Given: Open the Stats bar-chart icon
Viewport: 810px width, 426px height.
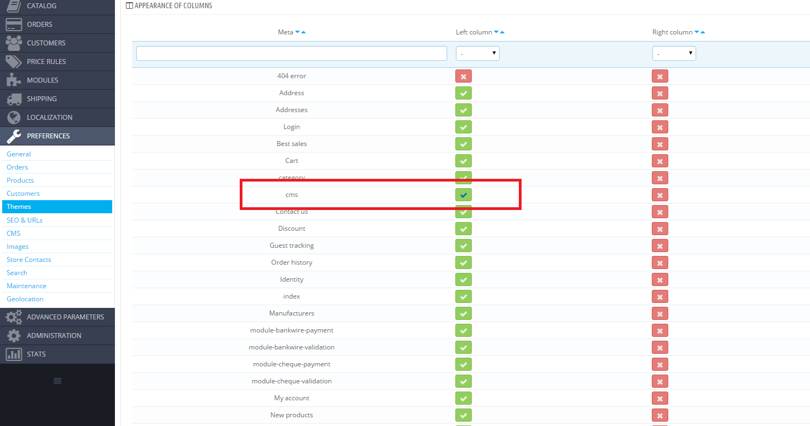Looking at the screenshot, I should 13,354.
